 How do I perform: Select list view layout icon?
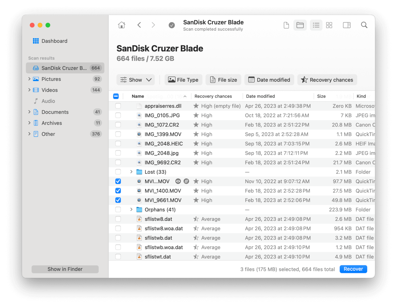click(x=316, y=25)
